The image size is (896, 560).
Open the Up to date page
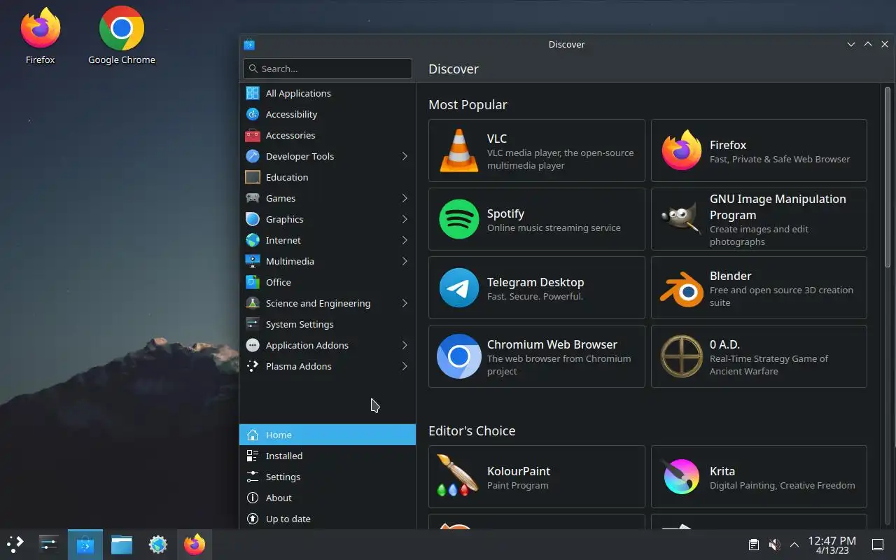328,519
